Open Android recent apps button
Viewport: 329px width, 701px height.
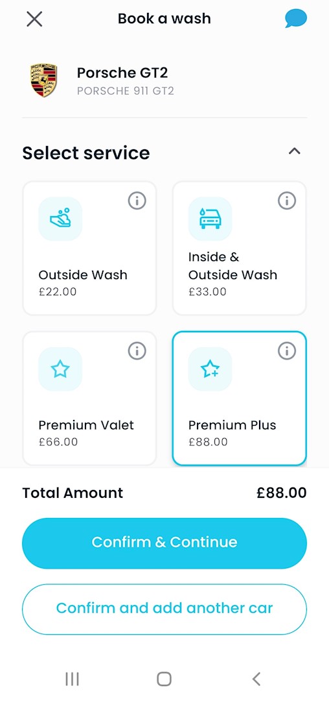(73, 679)
